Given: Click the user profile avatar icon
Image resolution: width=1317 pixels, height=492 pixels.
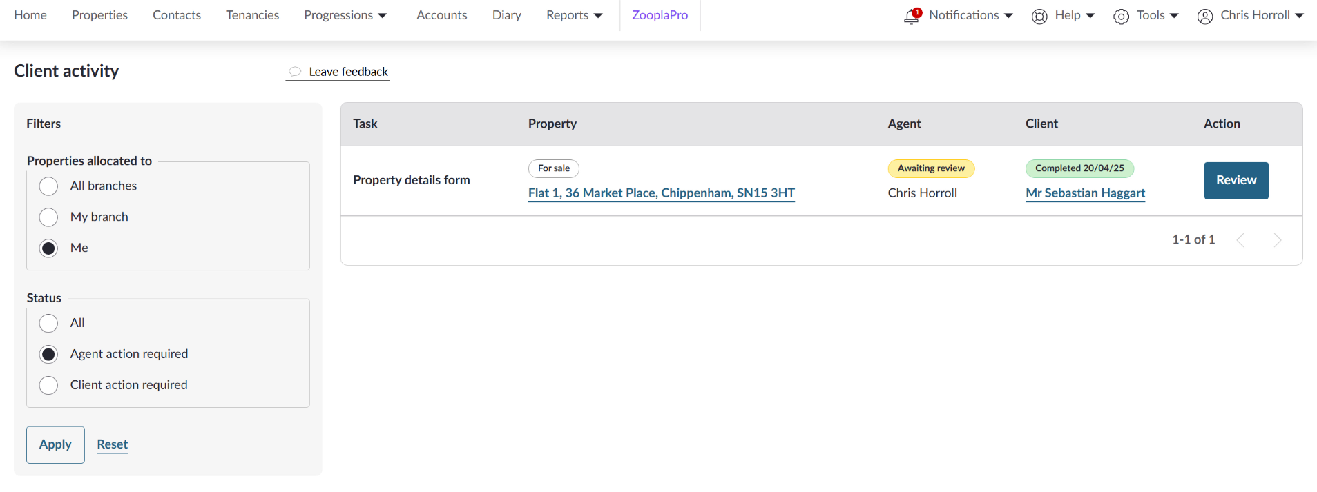Looking at the screenshot, I should point(1205,17).
